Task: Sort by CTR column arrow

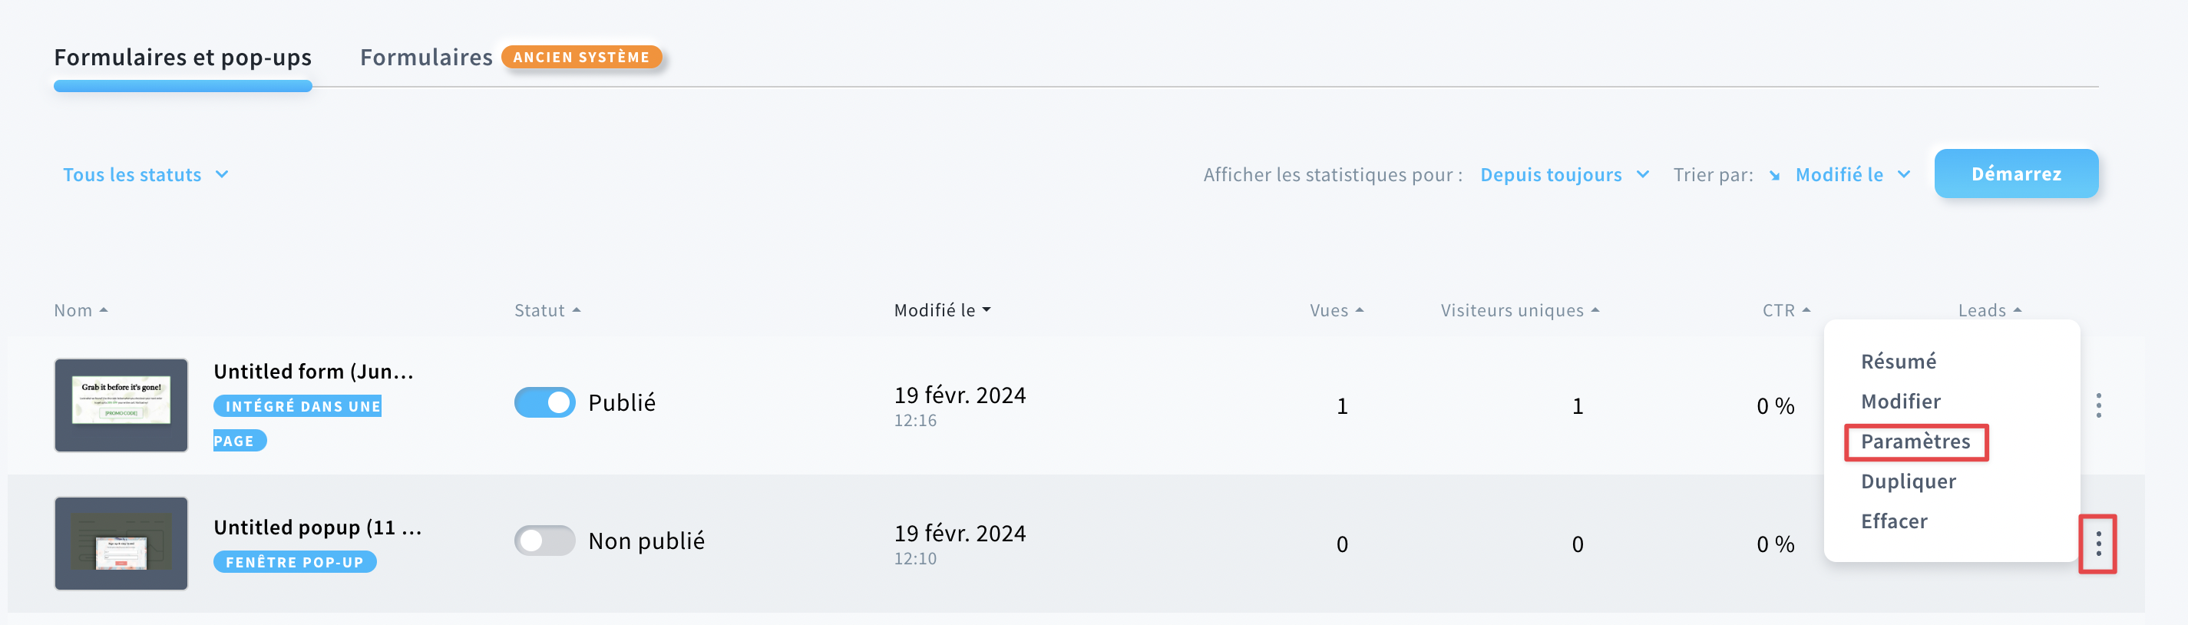Action: click(x=1806, y=311)
